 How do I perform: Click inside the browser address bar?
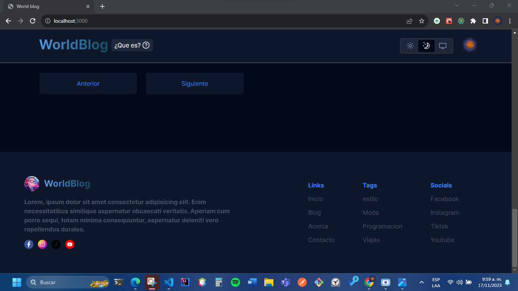coord(152,21)
